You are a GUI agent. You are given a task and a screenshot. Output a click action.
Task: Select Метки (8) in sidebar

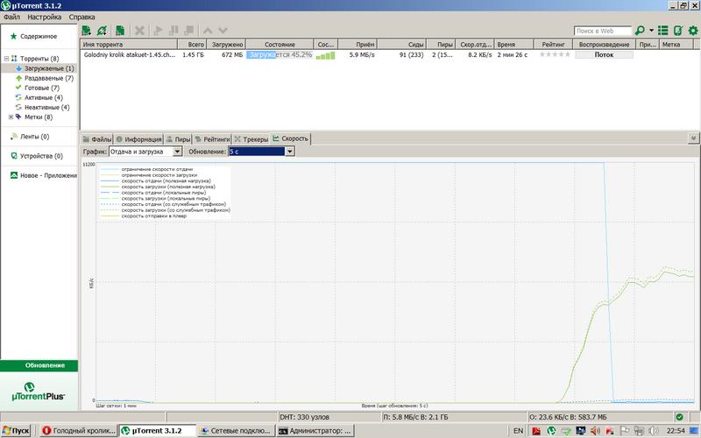[x=39, y=117]
